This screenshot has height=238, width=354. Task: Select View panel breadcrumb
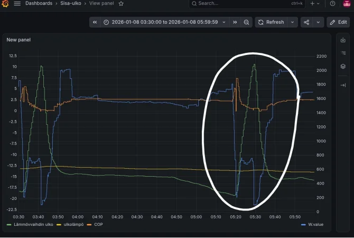(101, 3)
